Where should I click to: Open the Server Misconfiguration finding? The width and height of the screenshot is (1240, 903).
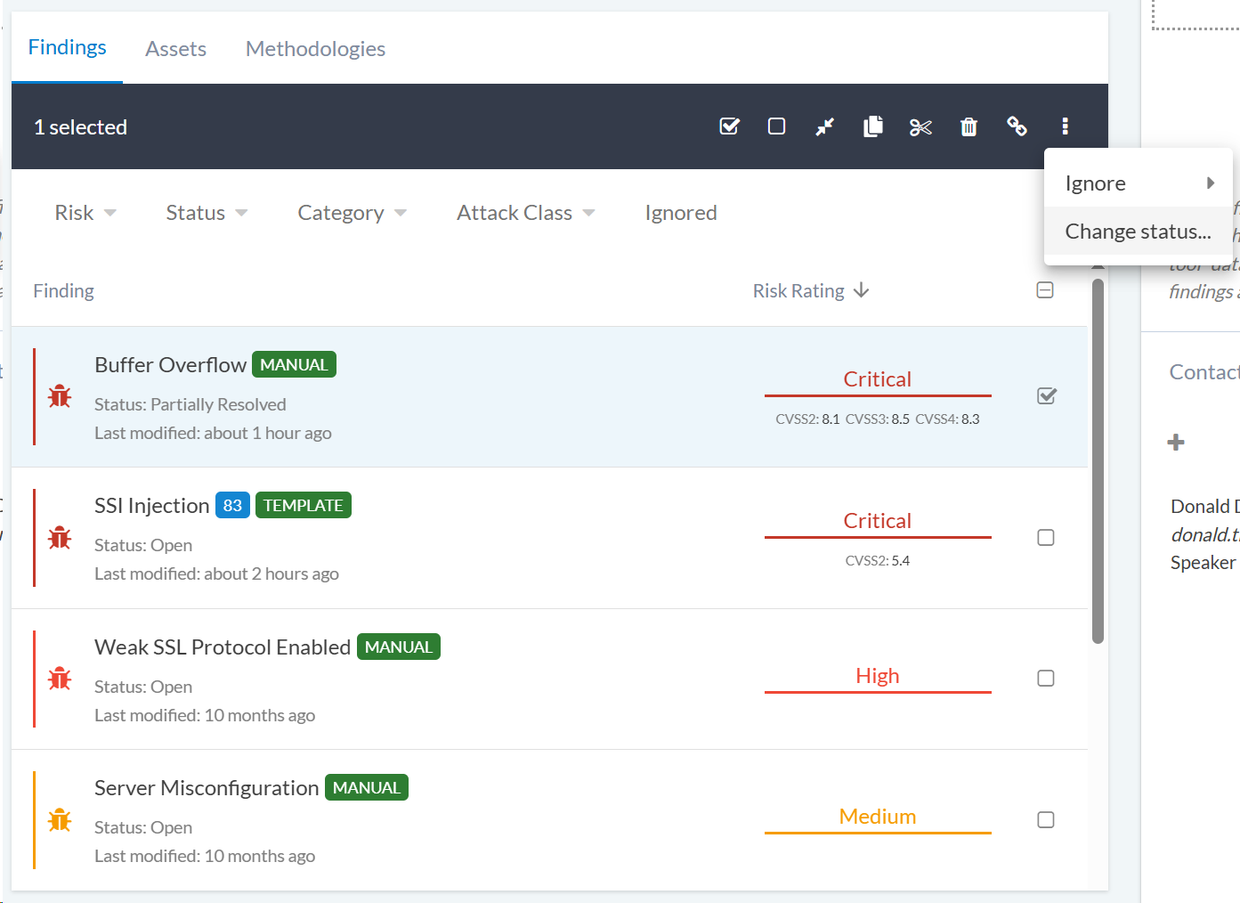pos(207,788)
